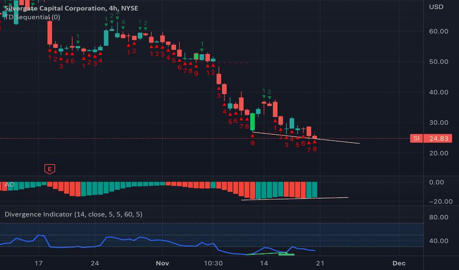Click the AO 0.00 axis label
Viewport: 459px width, 270px height.
coord(436,182)
